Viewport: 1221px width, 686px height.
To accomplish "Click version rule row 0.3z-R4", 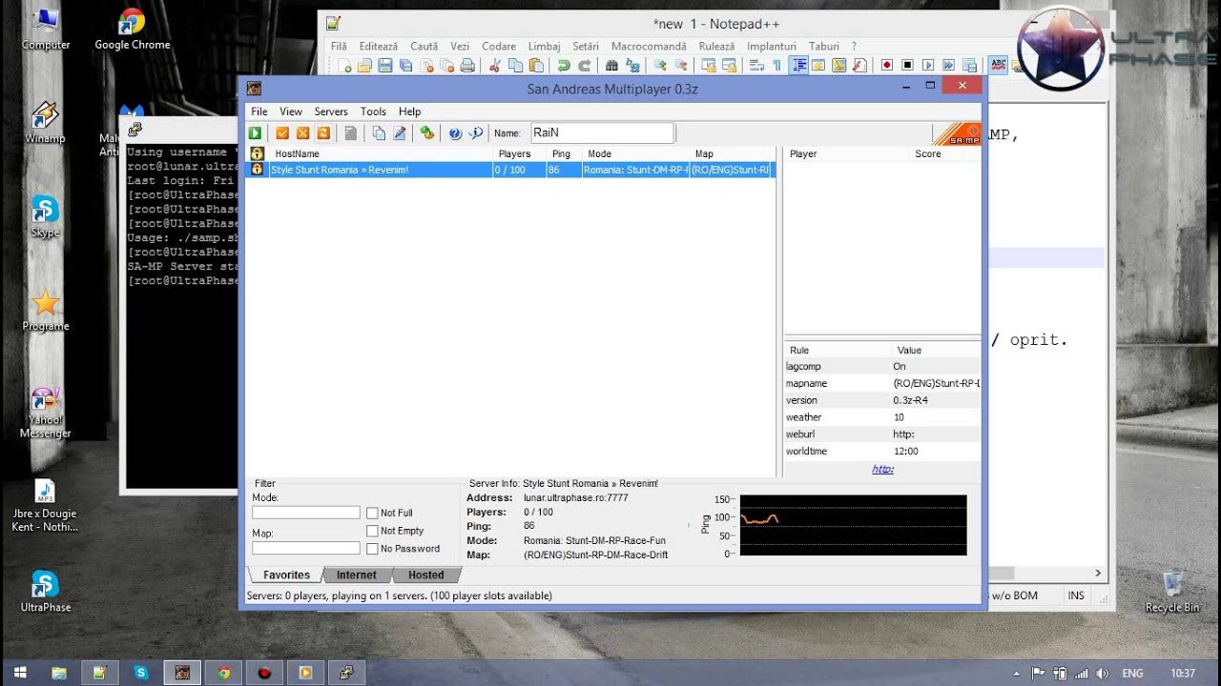I will 882,400.
